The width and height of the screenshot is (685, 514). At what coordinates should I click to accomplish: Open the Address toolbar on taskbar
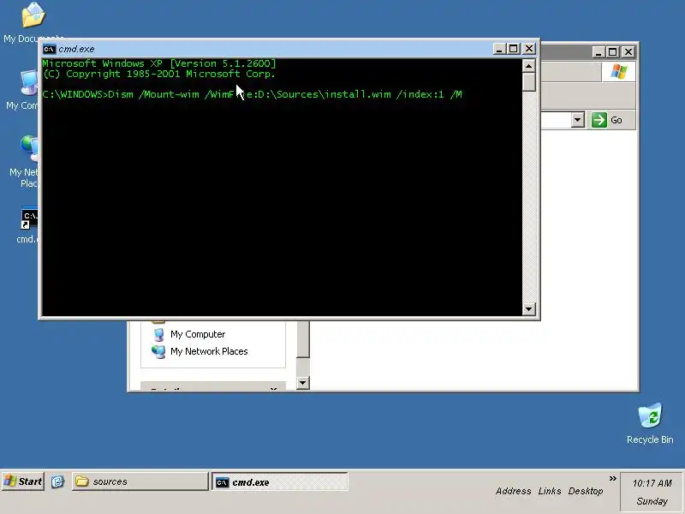coord(513,491)
